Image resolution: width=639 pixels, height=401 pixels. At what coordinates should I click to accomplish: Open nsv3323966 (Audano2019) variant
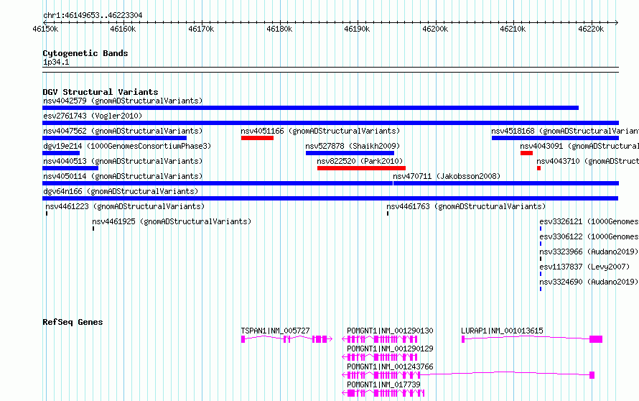coord(589,252)
